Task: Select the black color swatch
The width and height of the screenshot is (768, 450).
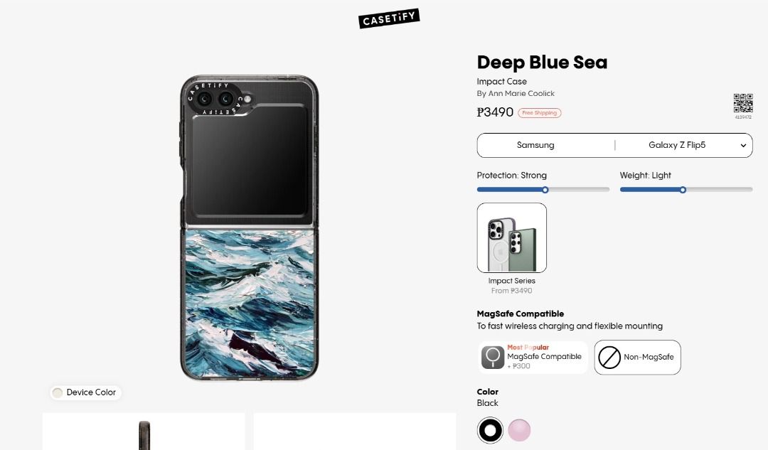Action: tap(490, 430)
